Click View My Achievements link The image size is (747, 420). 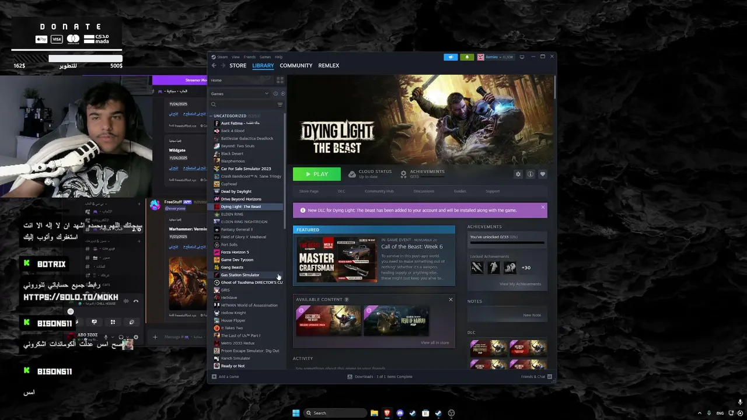[x=520, y=284]
